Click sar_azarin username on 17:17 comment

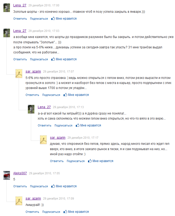pos(58,137)
